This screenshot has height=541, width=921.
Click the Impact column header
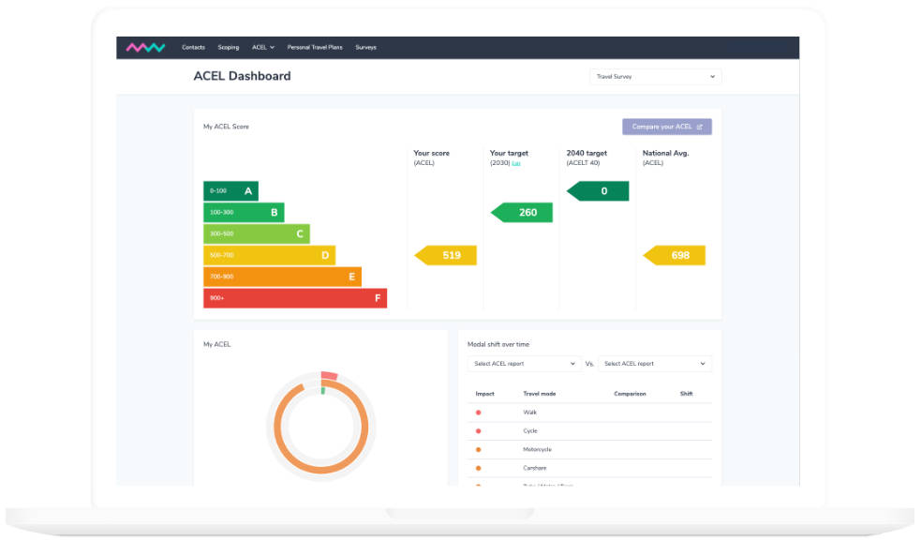click(484, 394)
